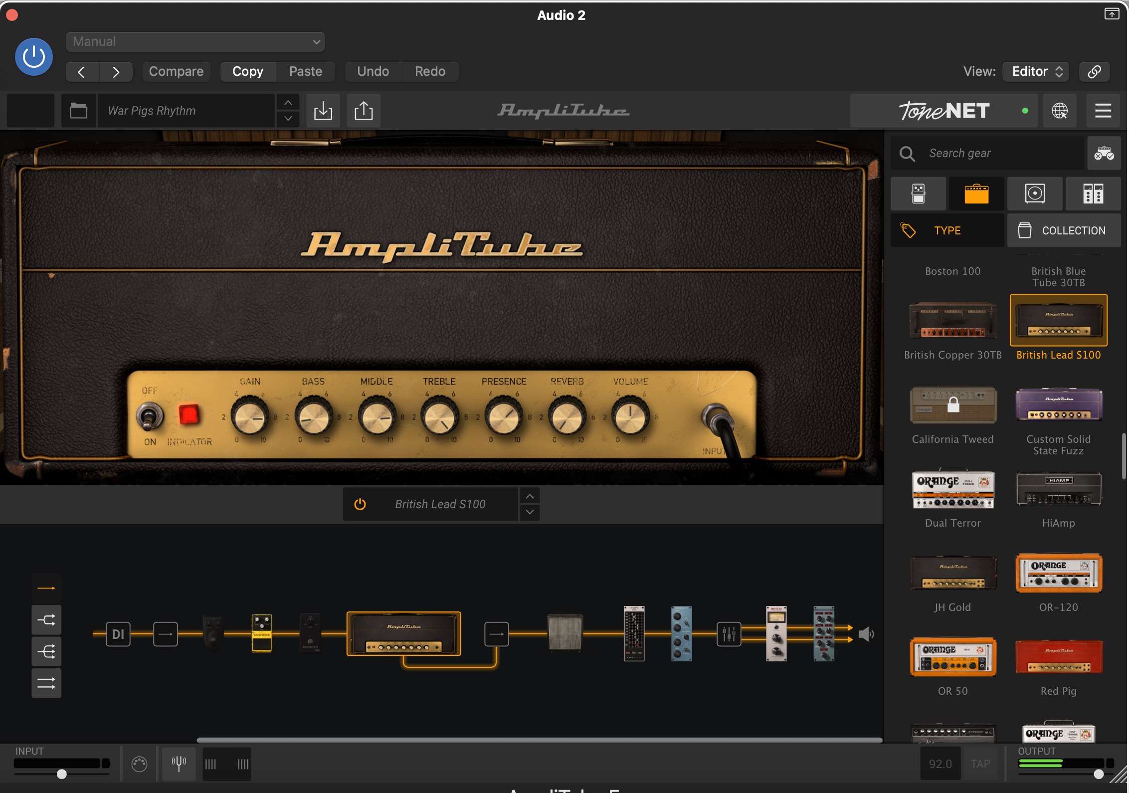Click the Paste button
1129x793 pixels.
click(306, 72)
